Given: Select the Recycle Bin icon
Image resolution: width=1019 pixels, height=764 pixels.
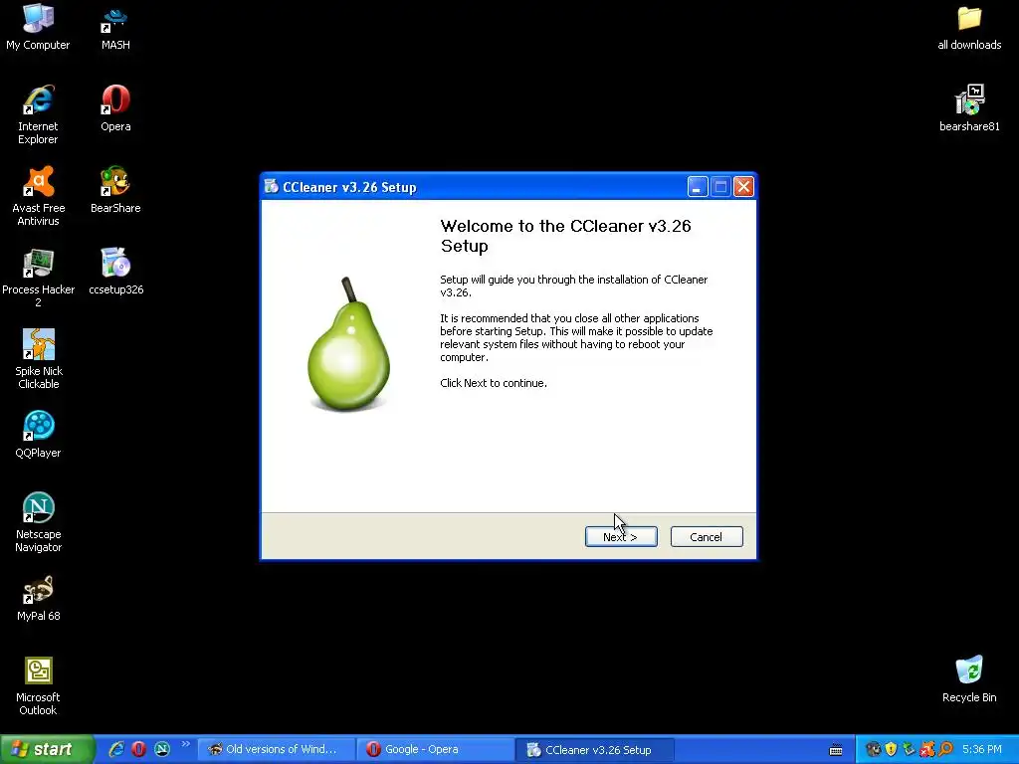Looking at the screenshot, I should pos(969,679).
